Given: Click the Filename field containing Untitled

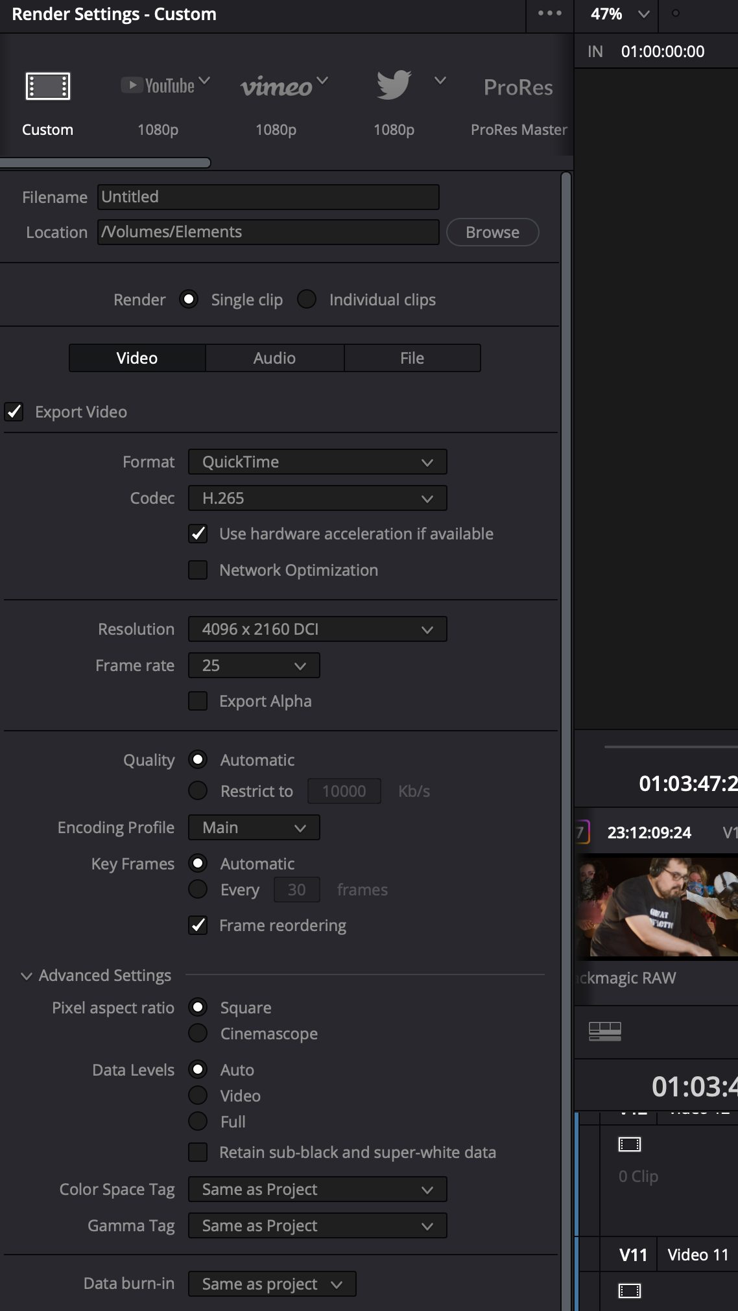Looking at the screenshot, I should click(268, 197).
